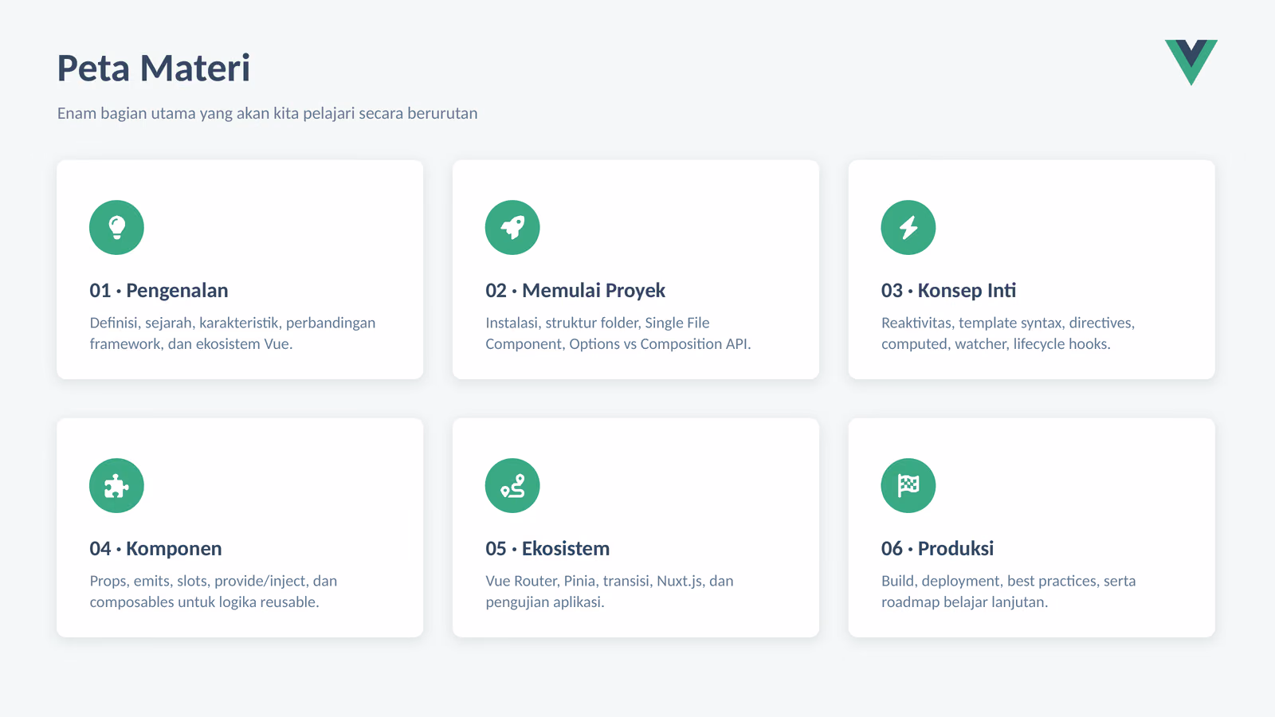Select the '04 · Komponen' heading
The height and width of the screenshot is (717, 1275).
(155, 549)
